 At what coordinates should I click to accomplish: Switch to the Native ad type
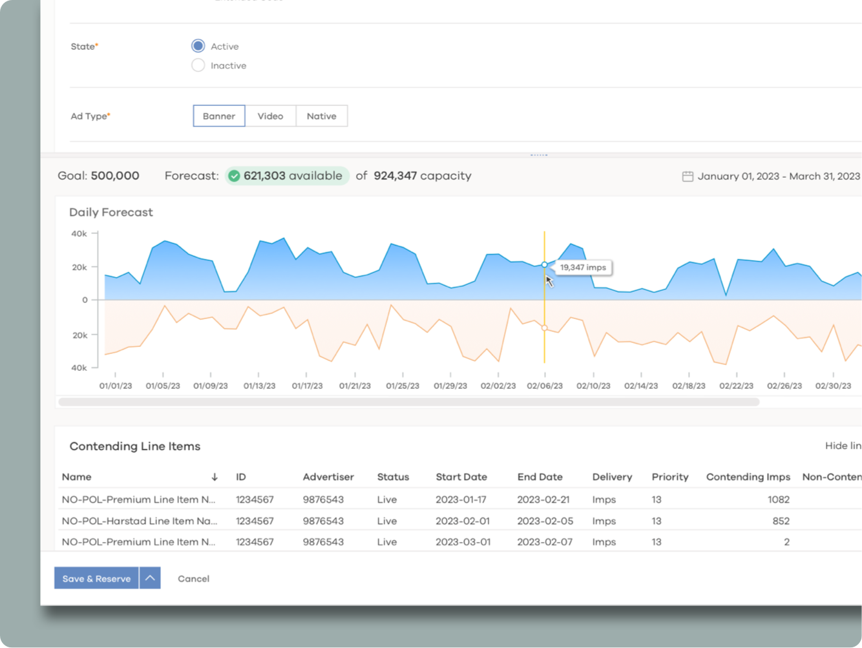click(x=321, y=116)
